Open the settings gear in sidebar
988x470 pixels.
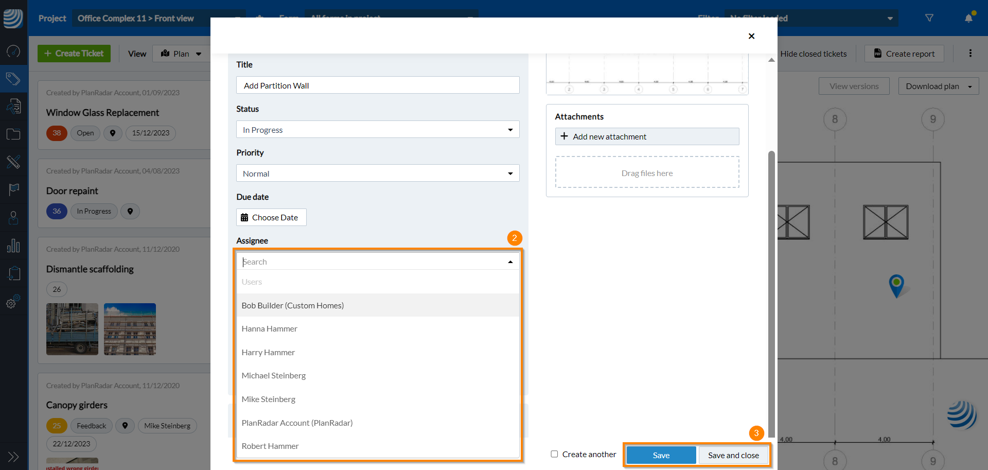point(13,302)
